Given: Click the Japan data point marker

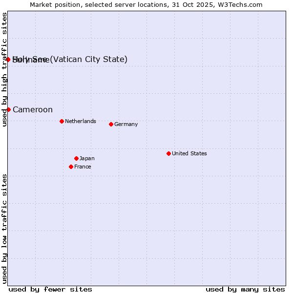Looking at the screenshot, I should [x=76, y=158].
